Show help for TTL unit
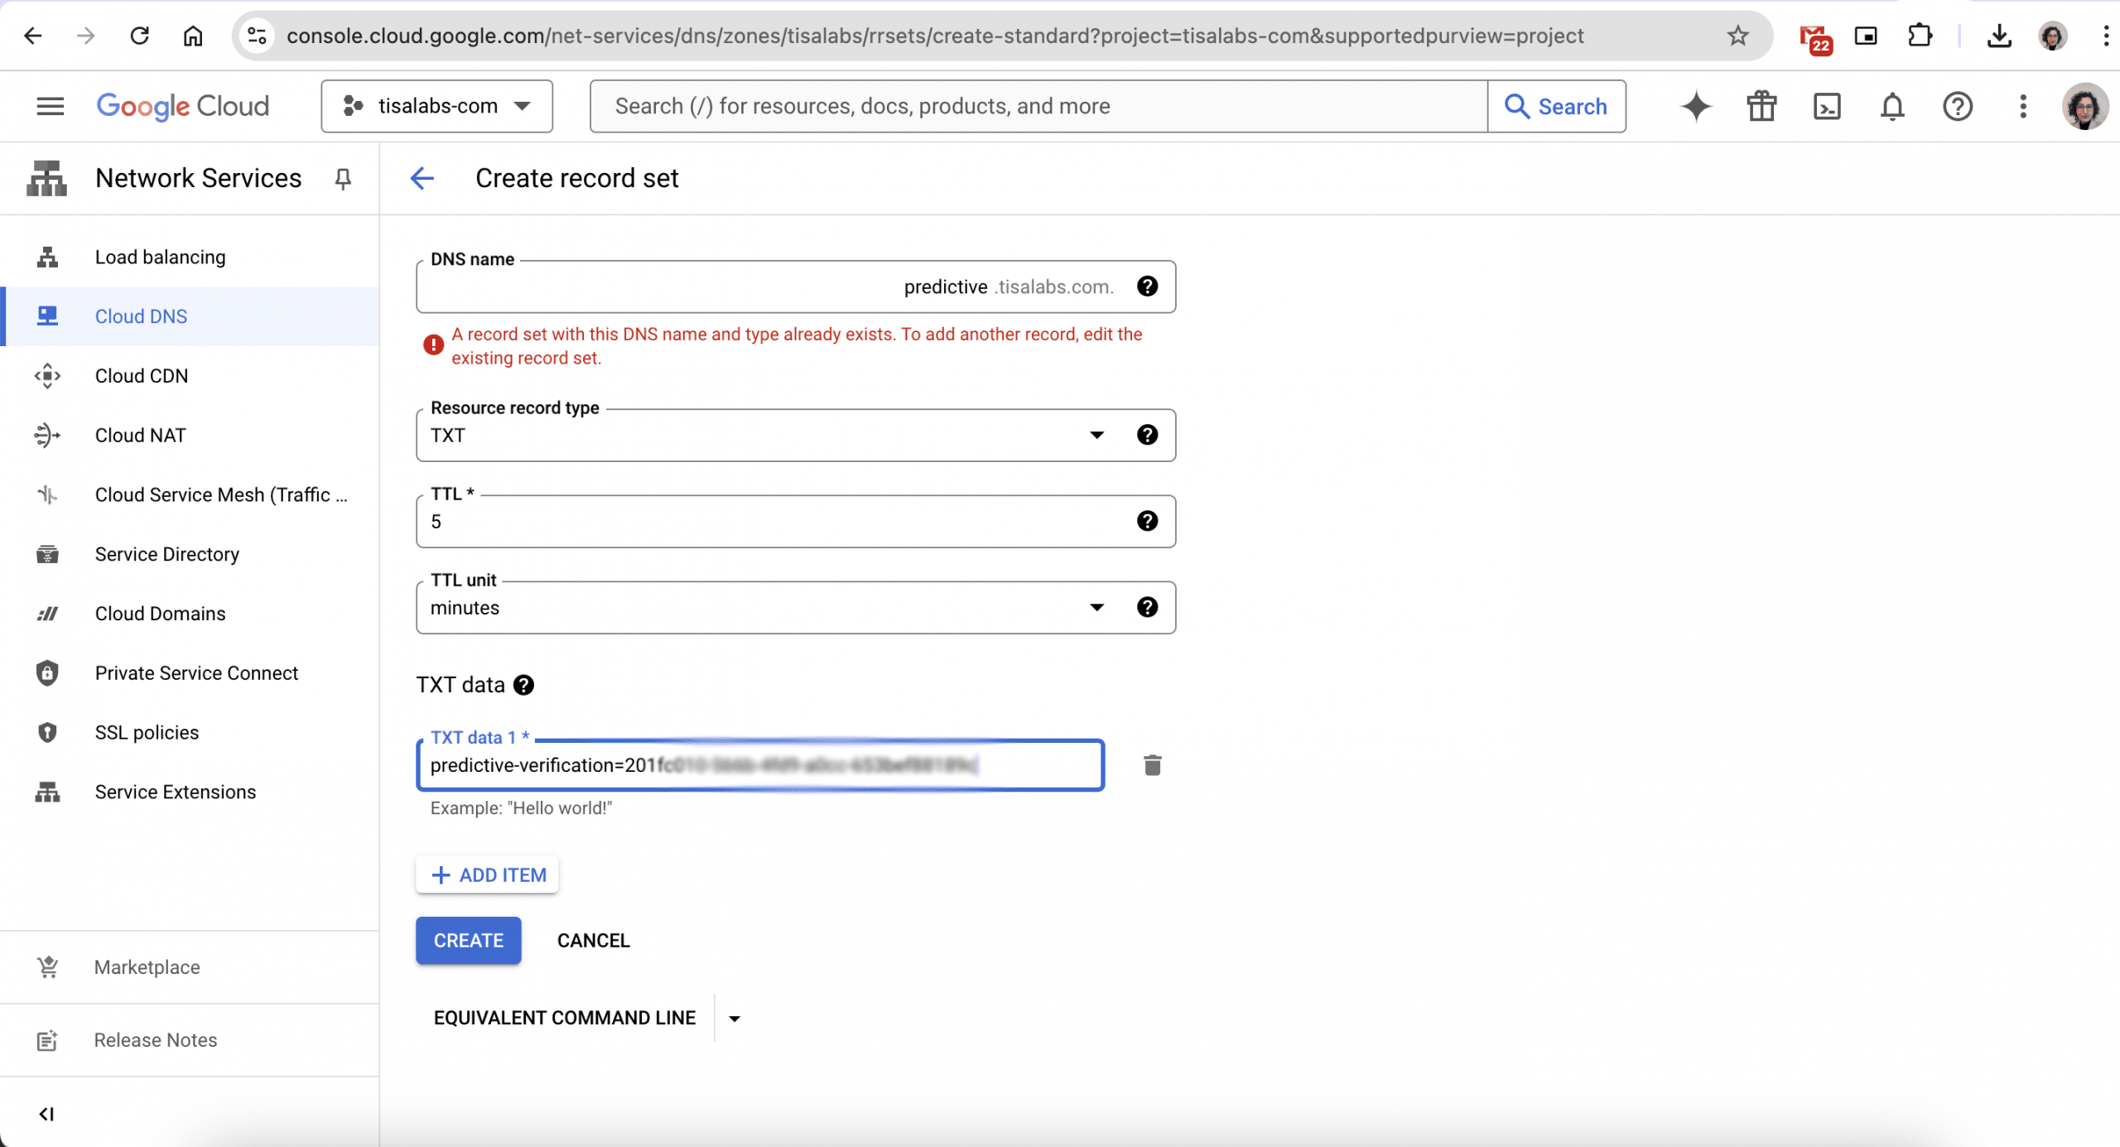 pos(1147,608)
